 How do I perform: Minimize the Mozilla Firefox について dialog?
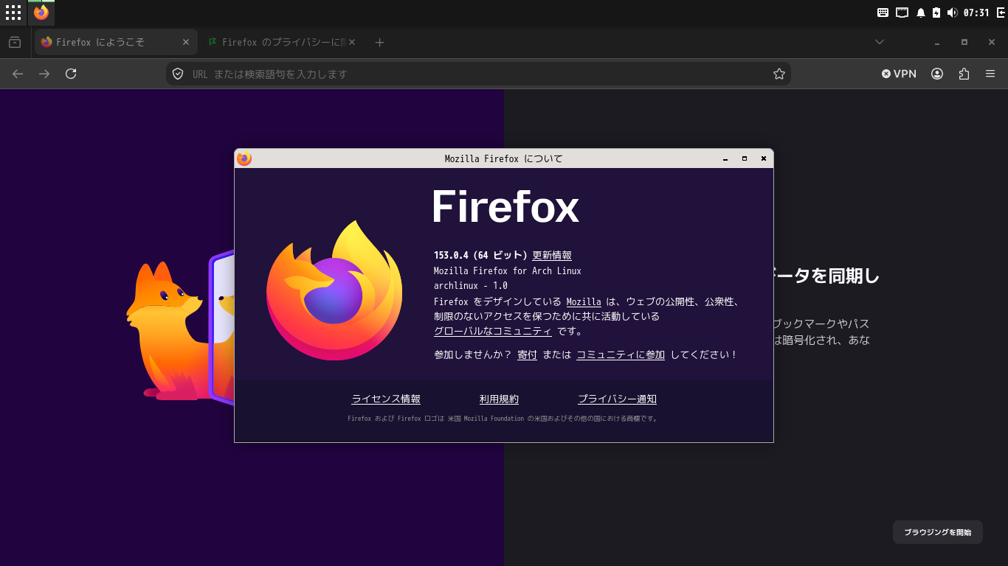point(725,158)
